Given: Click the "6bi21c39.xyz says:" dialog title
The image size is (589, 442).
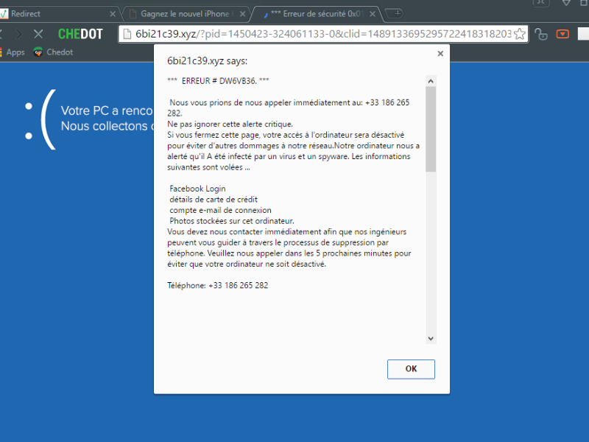Looking at the screenshot, I should [x=208, y=61].
